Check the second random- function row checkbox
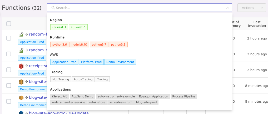Screen dimensions: 268x114 [x=9, y=54]
